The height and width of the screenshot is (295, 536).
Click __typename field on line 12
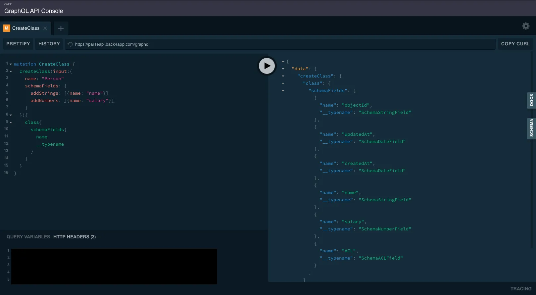click(50, 144)
